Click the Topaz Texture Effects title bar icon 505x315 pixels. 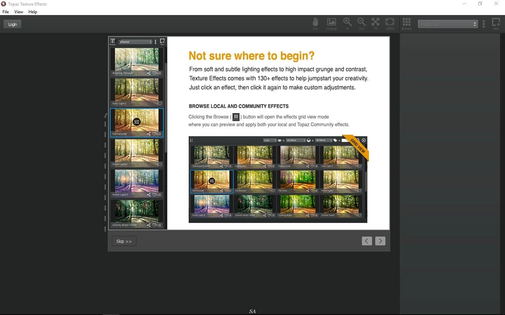[x=4, y=4]
